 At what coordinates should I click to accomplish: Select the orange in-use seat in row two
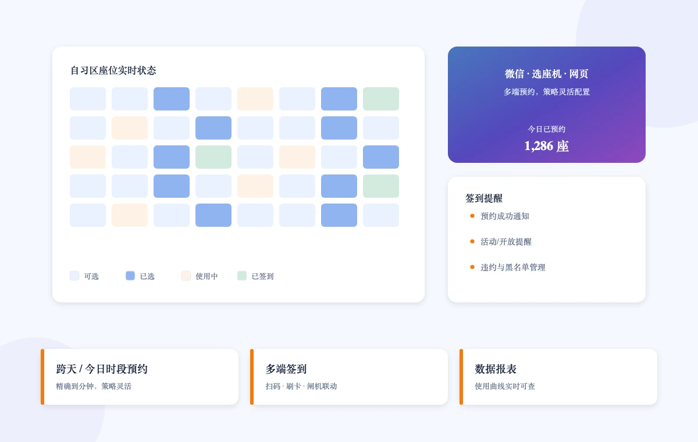coord(130,128)
